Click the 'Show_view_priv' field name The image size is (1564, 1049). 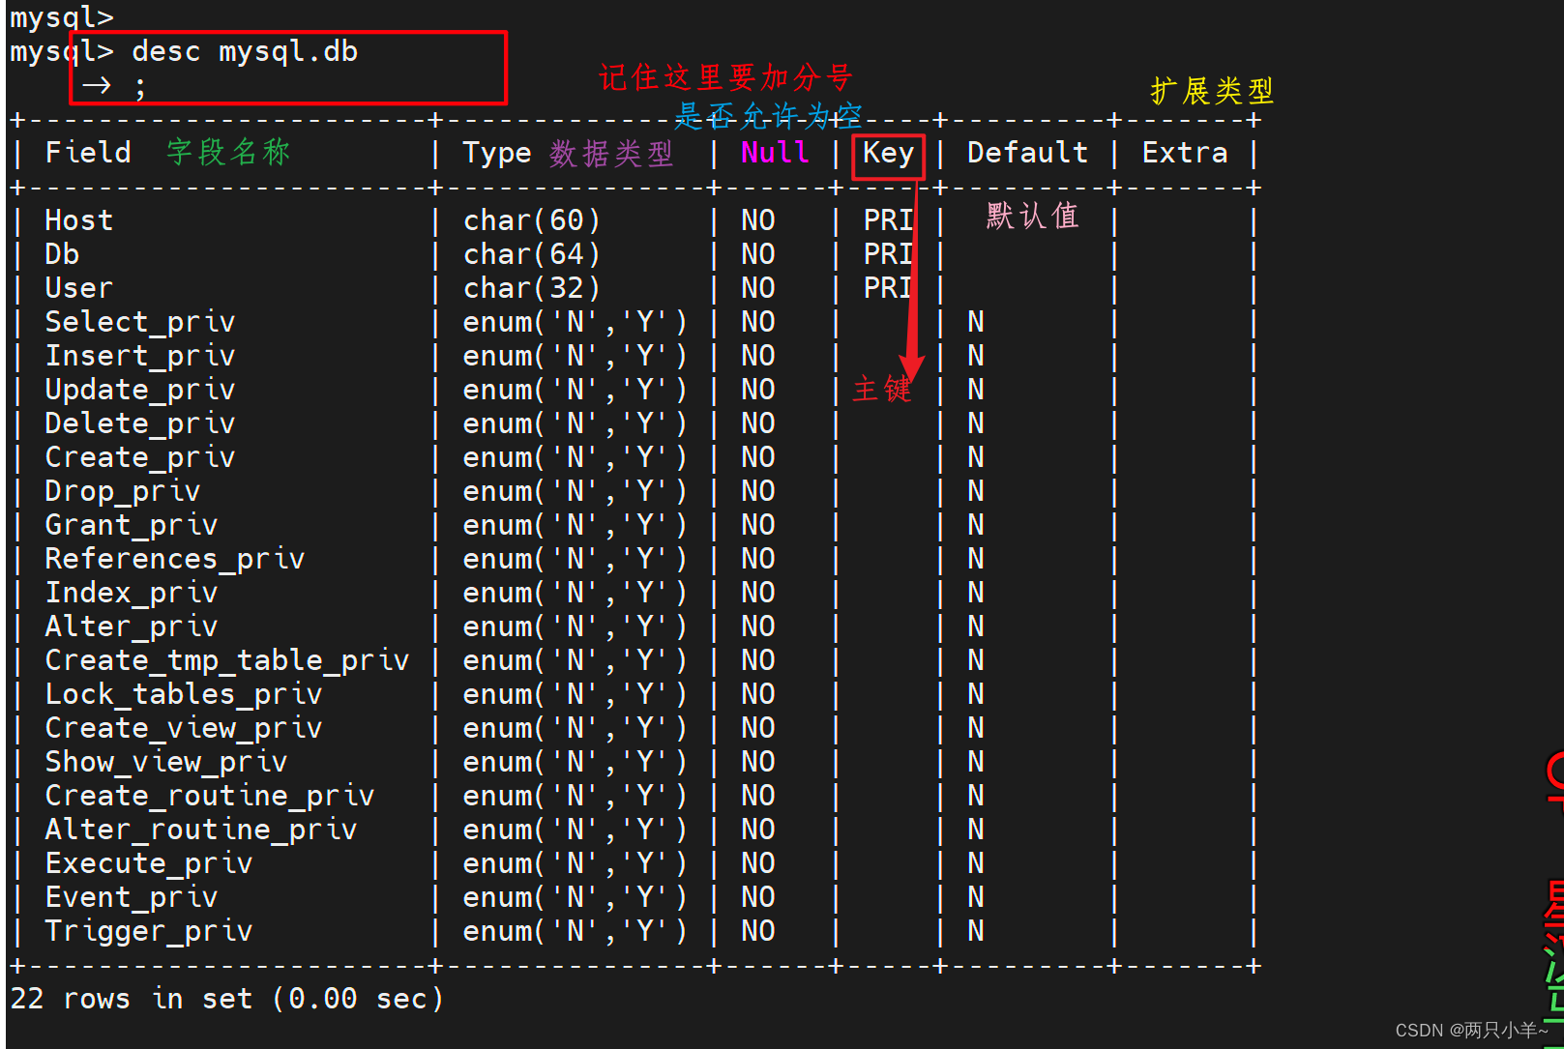click(x=166, y=762)
